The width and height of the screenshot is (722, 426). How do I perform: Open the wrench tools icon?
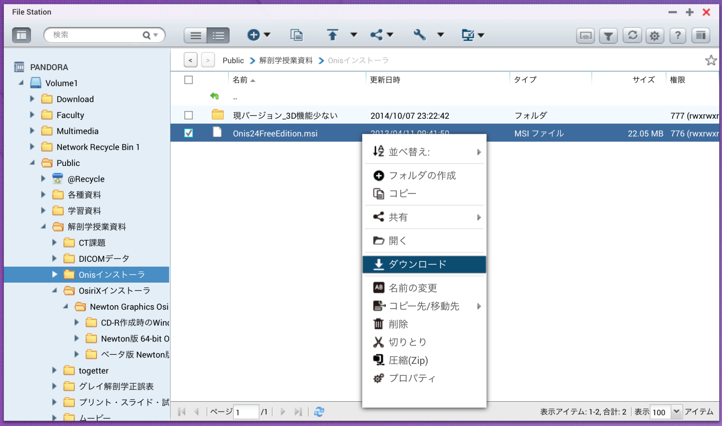click(420, 35)
